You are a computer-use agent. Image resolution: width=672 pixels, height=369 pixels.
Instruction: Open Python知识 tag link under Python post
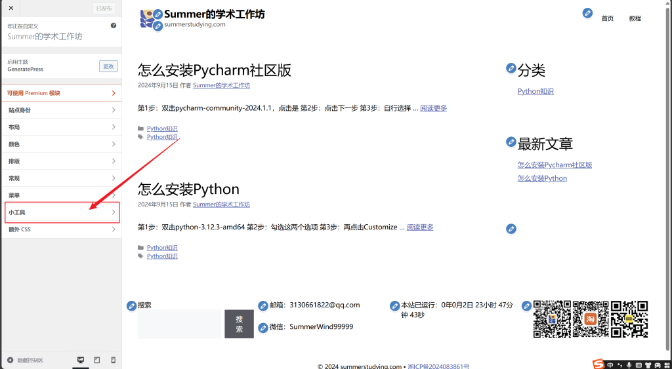point(162,256)
